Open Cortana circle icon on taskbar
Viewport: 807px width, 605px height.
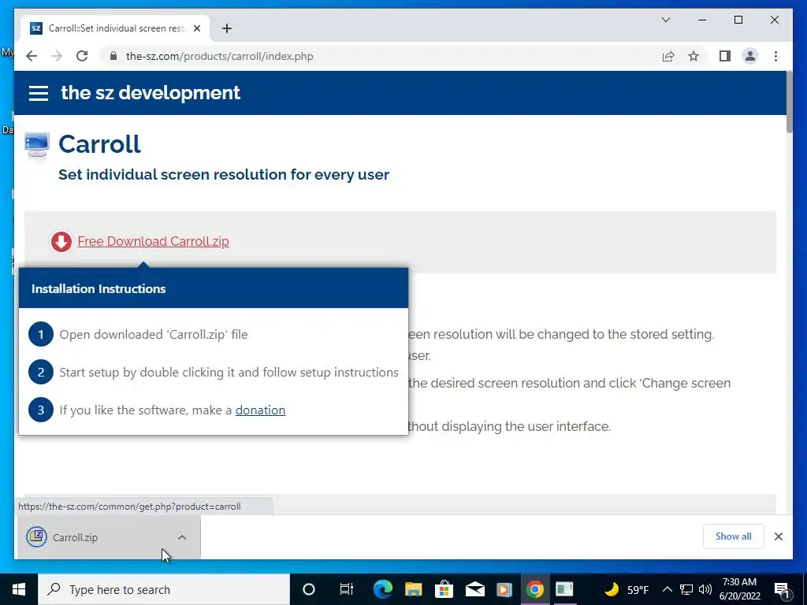pyautogui.click(x=309, y=589)
